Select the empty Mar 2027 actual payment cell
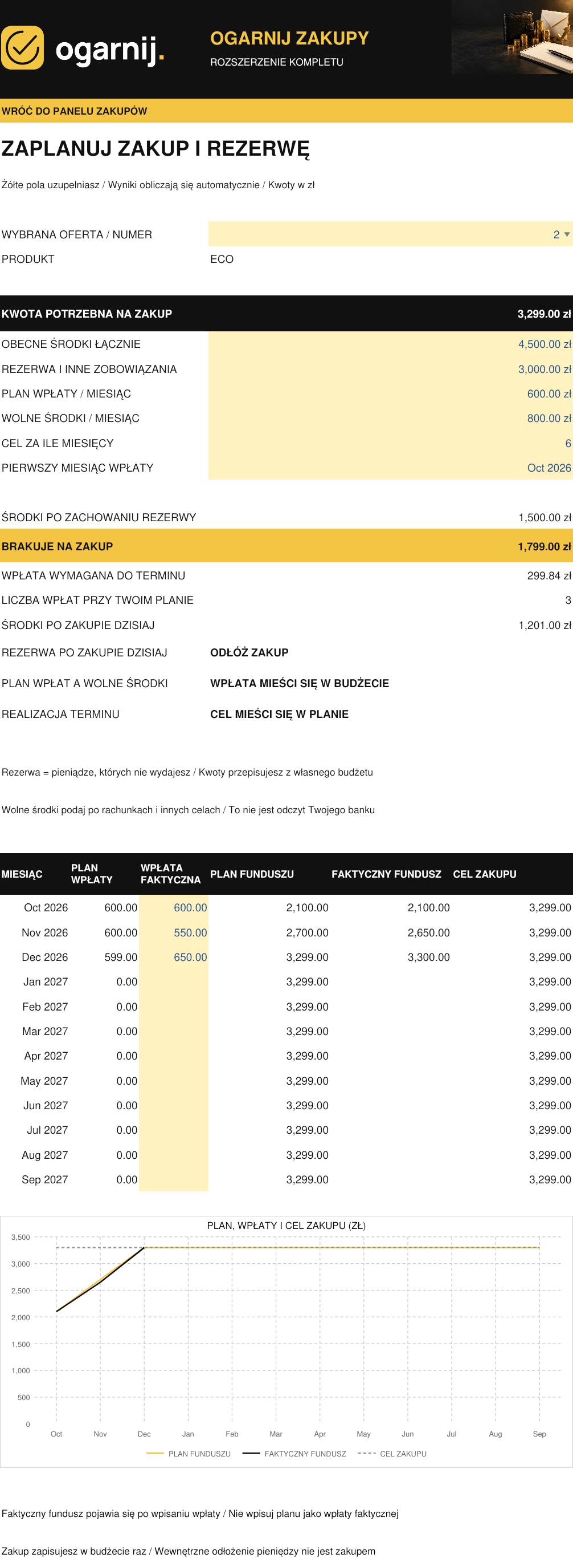This screenshot has width=573, height=1558. pyautogui.click(x=174, y=1032)
